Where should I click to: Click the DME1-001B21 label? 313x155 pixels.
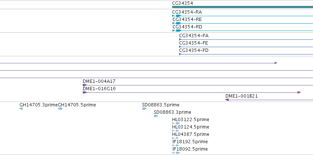pyautogui.click(x=242, y=96)
